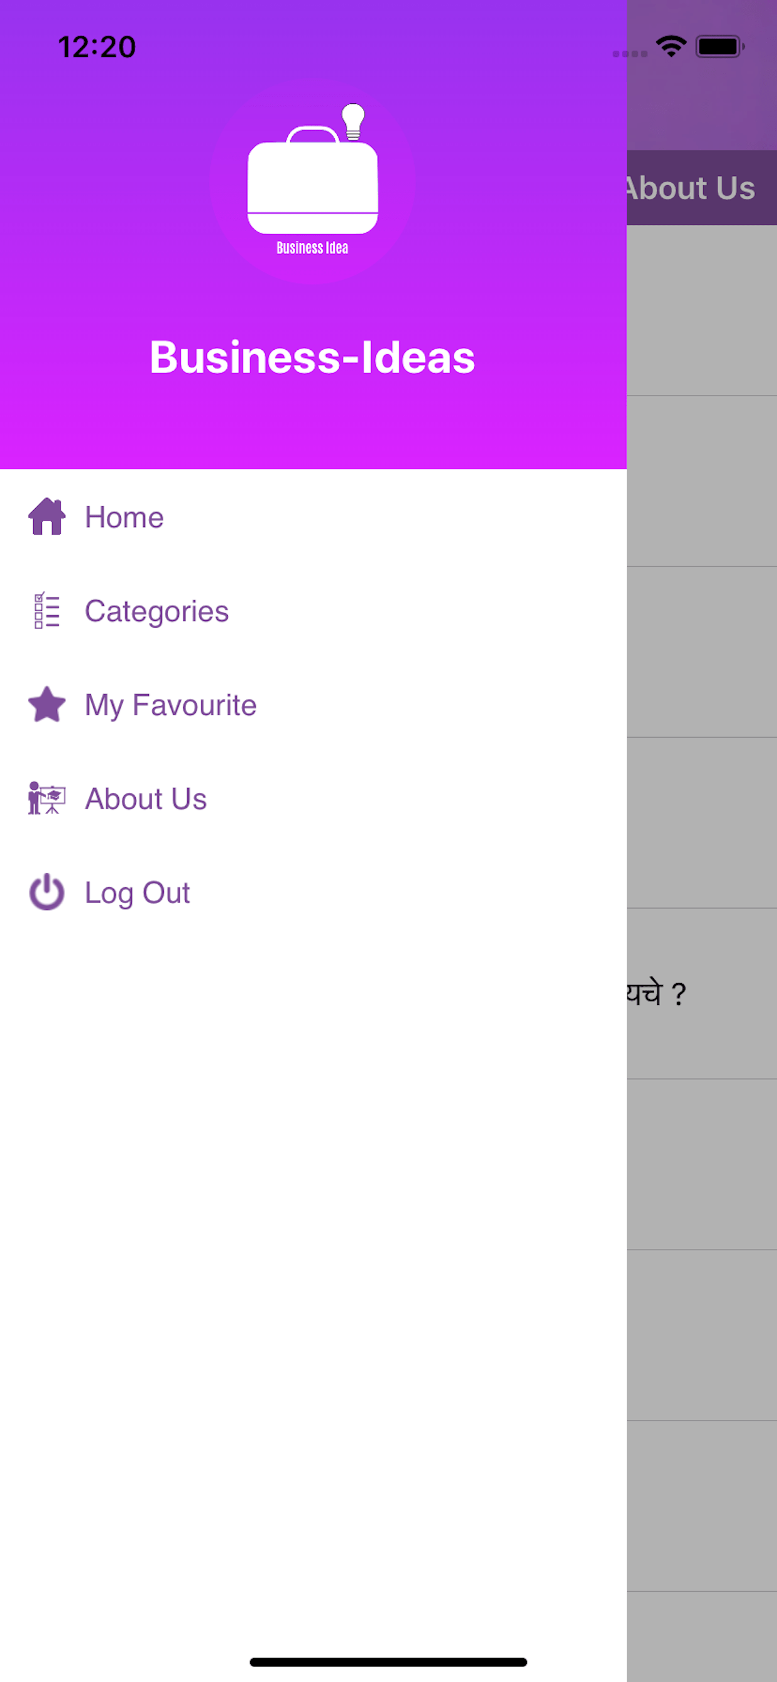Tap the battery status icon

(x=719, y=46)
